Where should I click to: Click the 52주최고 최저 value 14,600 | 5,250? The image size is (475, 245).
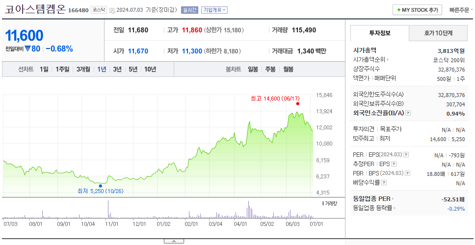pos(448,139)
